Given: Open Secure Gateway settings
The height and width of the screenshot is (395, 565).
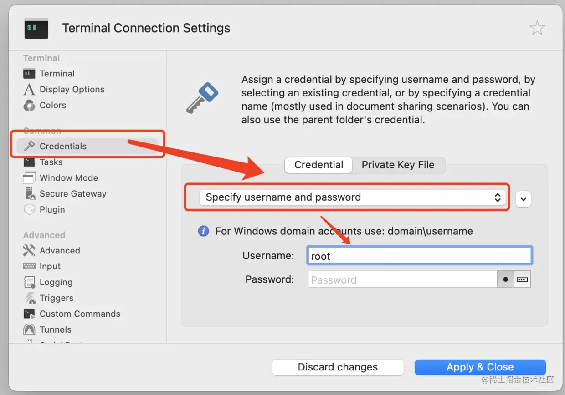Looking at the screenshot, I should [73, 194].
